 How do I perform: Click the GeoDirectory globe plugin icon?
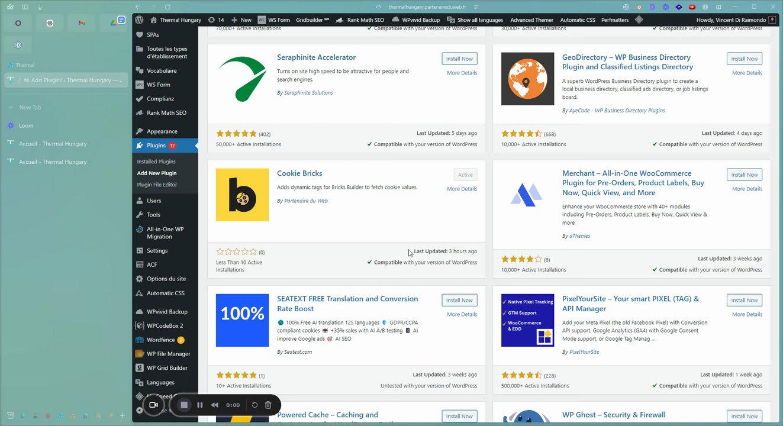[527, 79]
